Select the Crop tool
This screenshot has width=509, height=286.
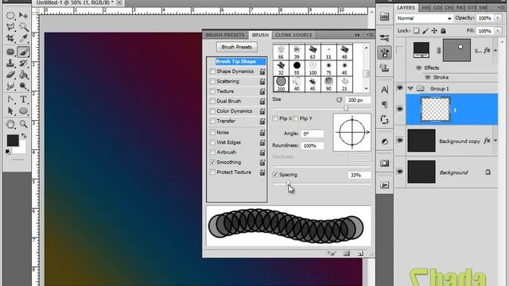click(10, 38)
